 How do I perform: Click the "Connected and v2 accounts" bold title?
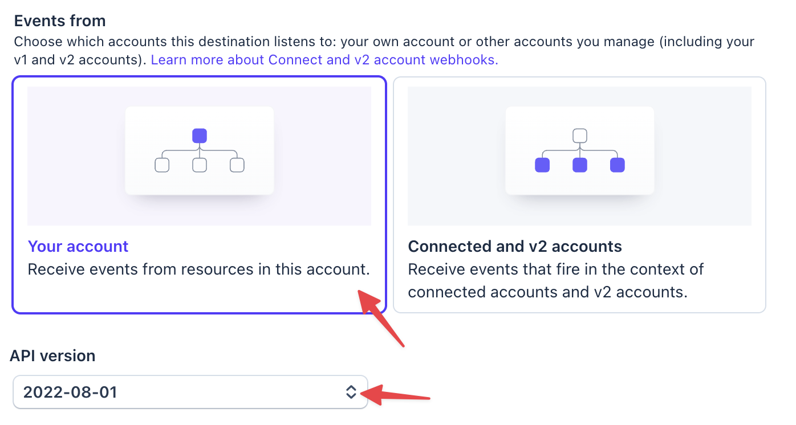[515, 246]
